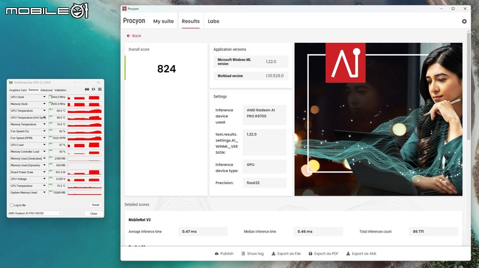Open System Memory Used dropdown
This screenshot has width=479, height=268.
pos(44,193)
